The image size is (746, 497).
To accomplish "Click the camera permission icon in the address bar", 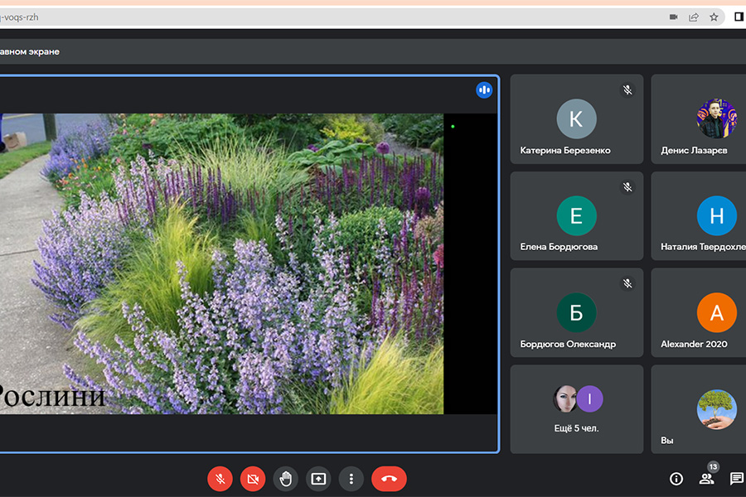I will (x=674, y=17).
